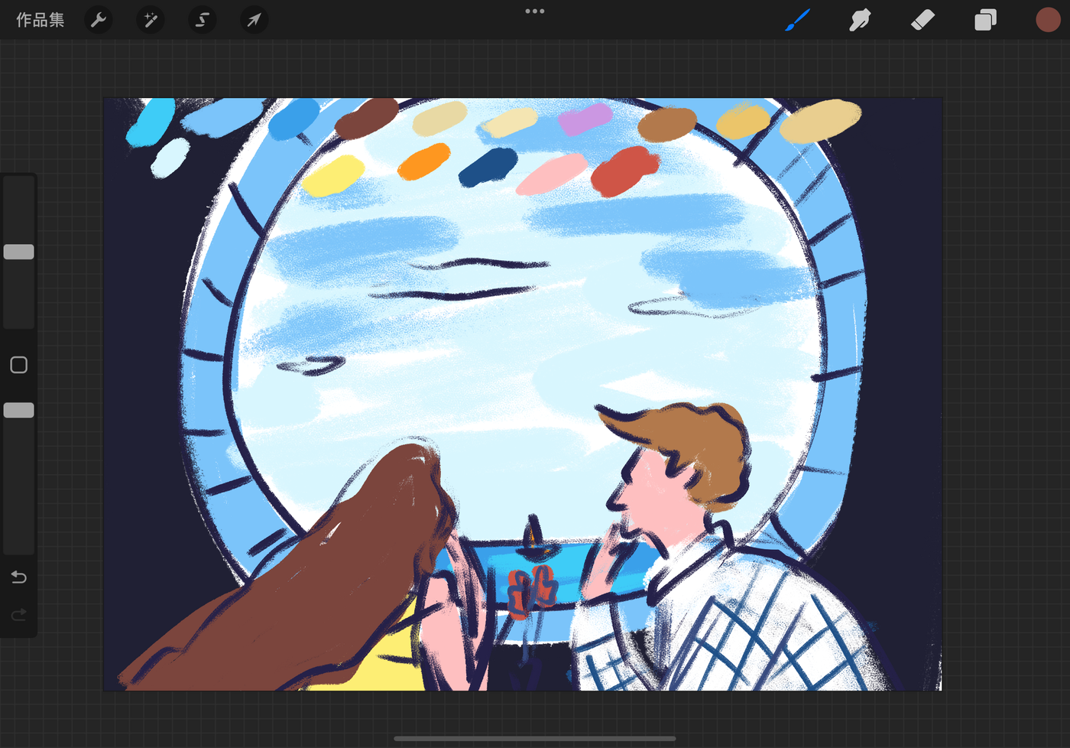Open the Actions wrench menu
Screen dimensions: 1070x748
[x=99, y=20]
